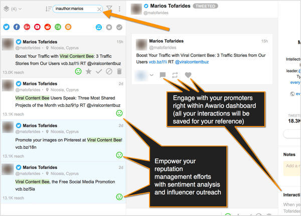301x216 pixels.
Task: Show blue smiley sentiment filter
Action: tap(99, 27)
